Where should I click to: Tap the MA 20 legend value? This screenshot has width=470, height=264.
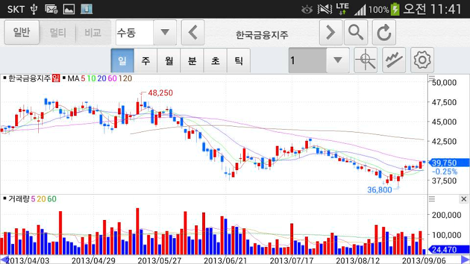pyautogui.click(x=102, y=79)
